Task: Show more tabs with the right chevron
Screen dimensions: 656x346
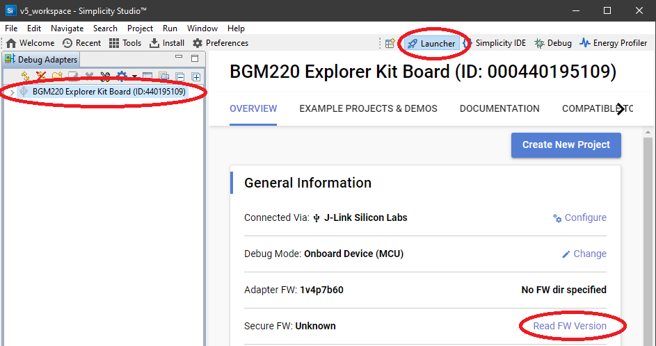Action: [x=621, y=109]
